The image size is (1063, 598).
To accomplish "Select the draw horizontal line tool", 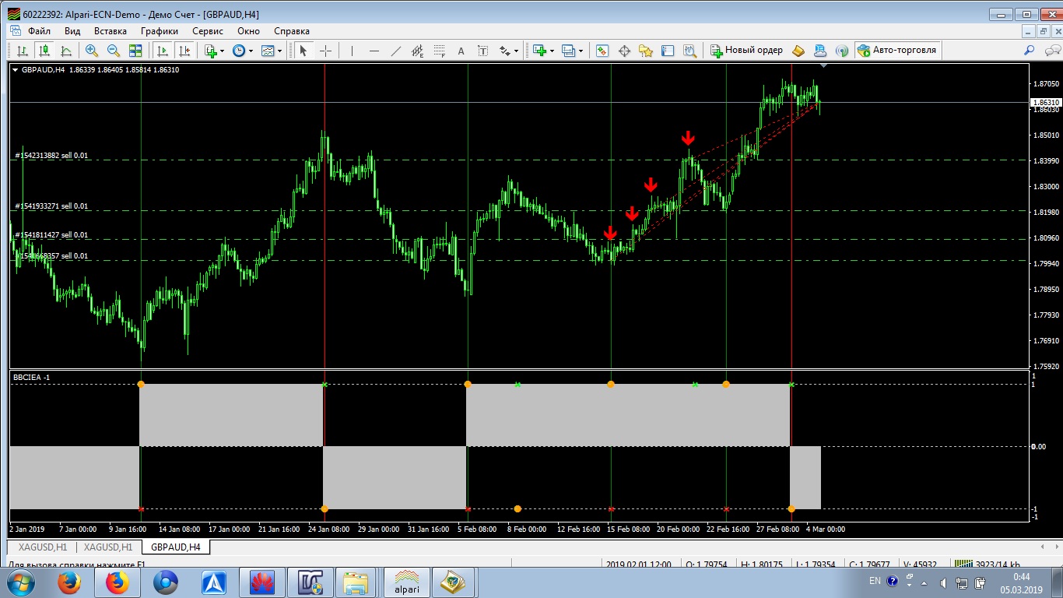I will click(x=374, y=51).
